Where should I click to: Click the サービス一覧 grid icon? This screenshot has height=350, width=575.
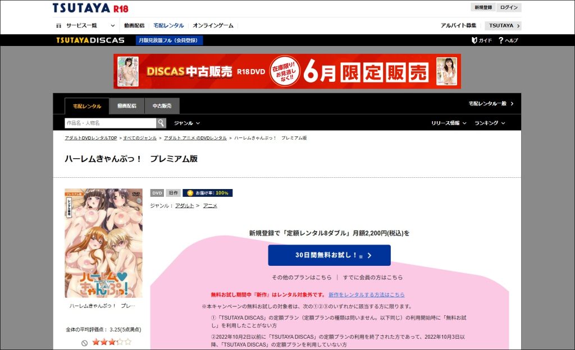[x=59, y=26]
